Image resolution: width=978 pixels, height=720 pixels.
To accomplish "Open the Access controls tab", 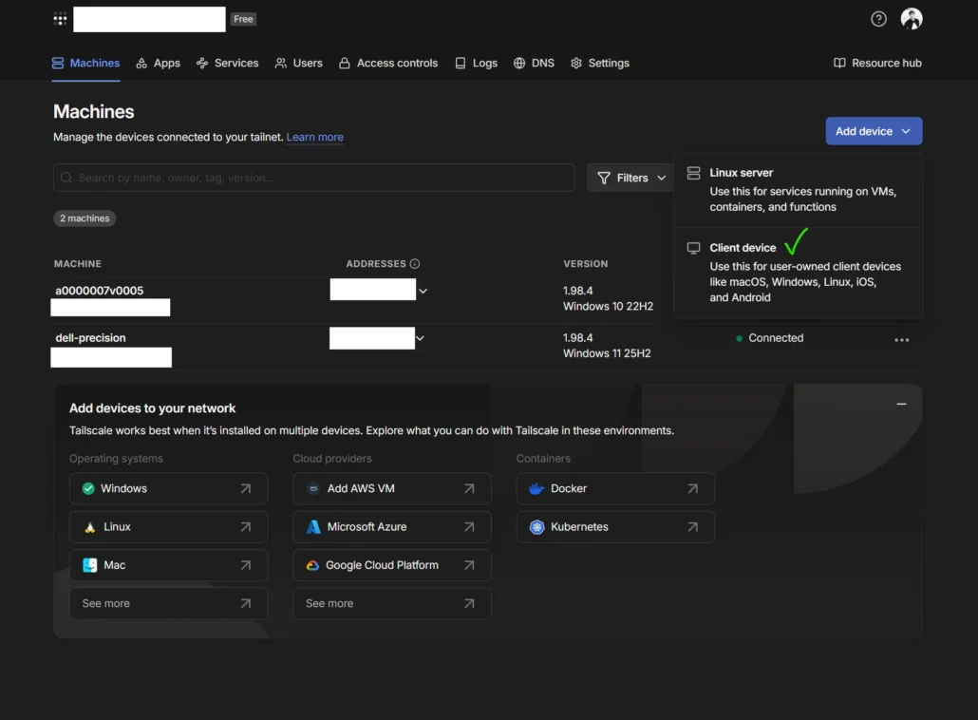I will pos(388,63).
